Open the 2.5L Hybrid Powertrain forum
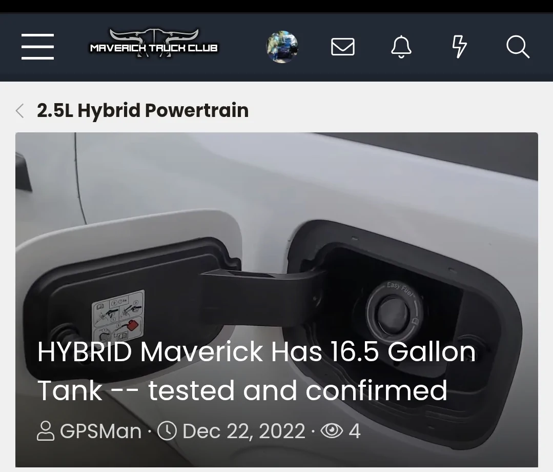 point(143,110)
